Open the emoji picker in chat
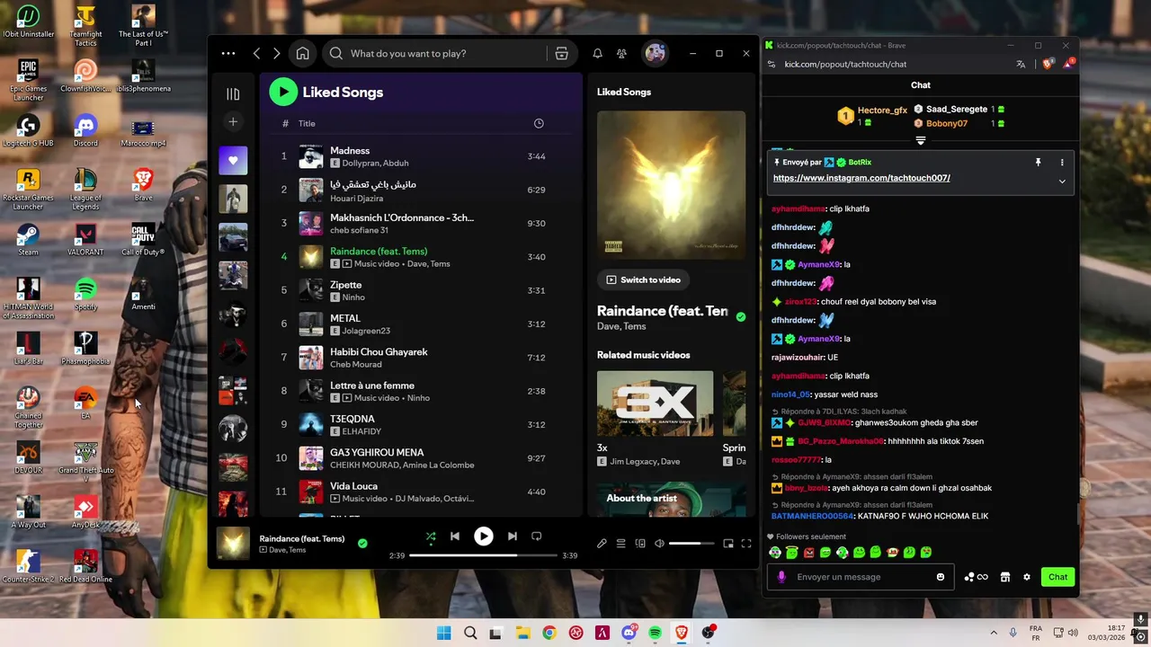The image size is (1151, 647). click(x=941, y=577)
